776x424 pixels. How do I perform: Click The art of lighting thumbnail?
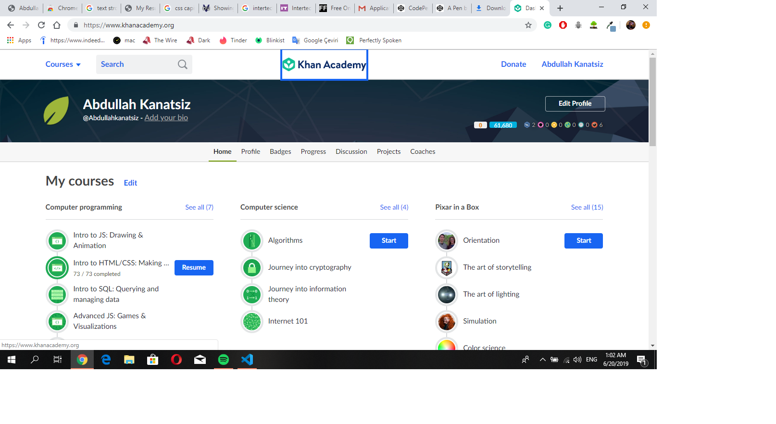[x=447, y=294]
